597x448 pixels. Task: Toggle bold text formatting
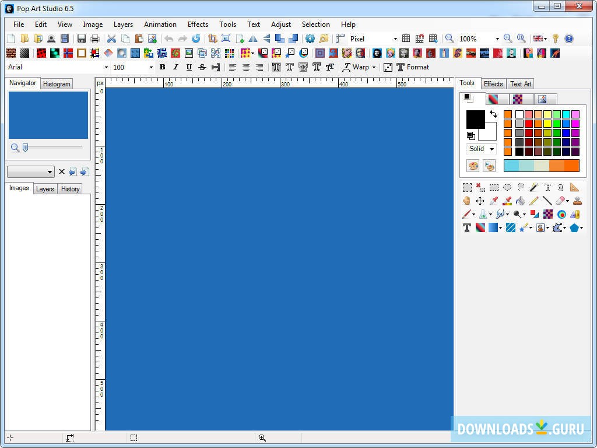pos(162,67)
